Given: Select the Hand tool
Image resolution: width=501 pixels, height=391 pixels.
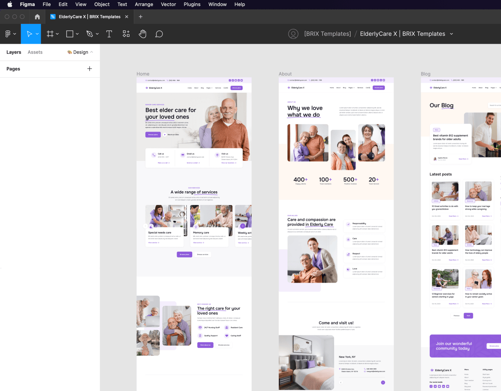Looking at the screenshot, I should (x=142, y=33).
